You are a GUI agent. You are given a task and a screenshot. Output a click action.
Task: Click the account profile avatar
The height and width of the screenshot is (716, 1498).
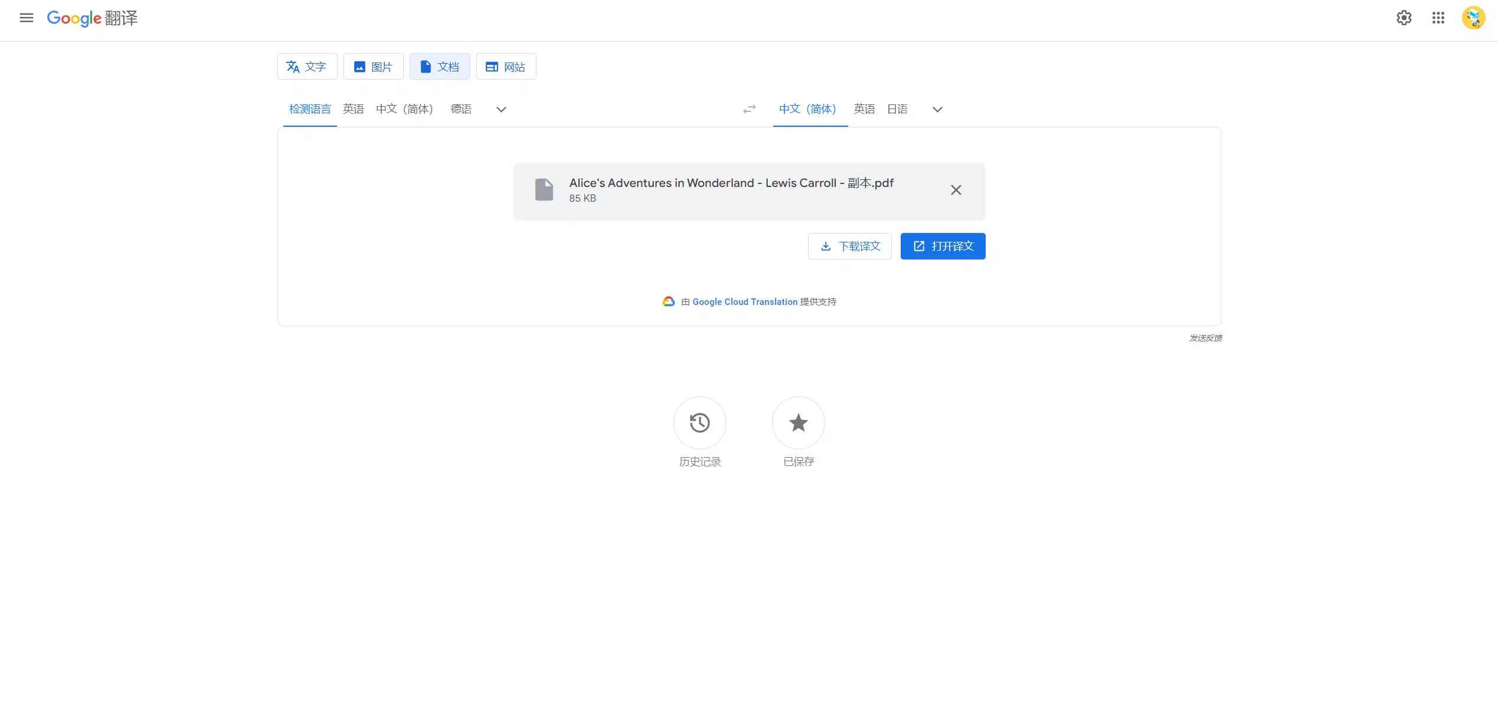pyautogui.click(x=1473, y=18)
